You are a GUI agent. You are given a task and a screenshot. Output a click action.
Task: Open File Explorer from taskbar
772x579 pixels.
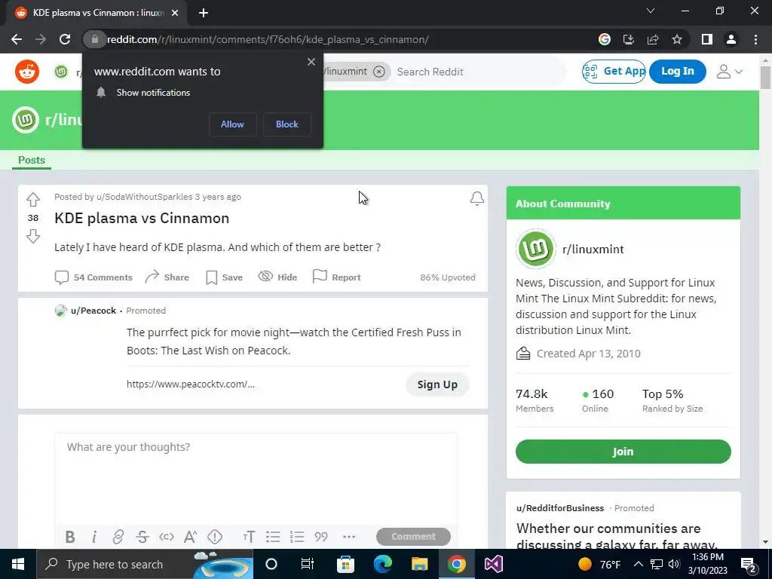pos(419,564)
